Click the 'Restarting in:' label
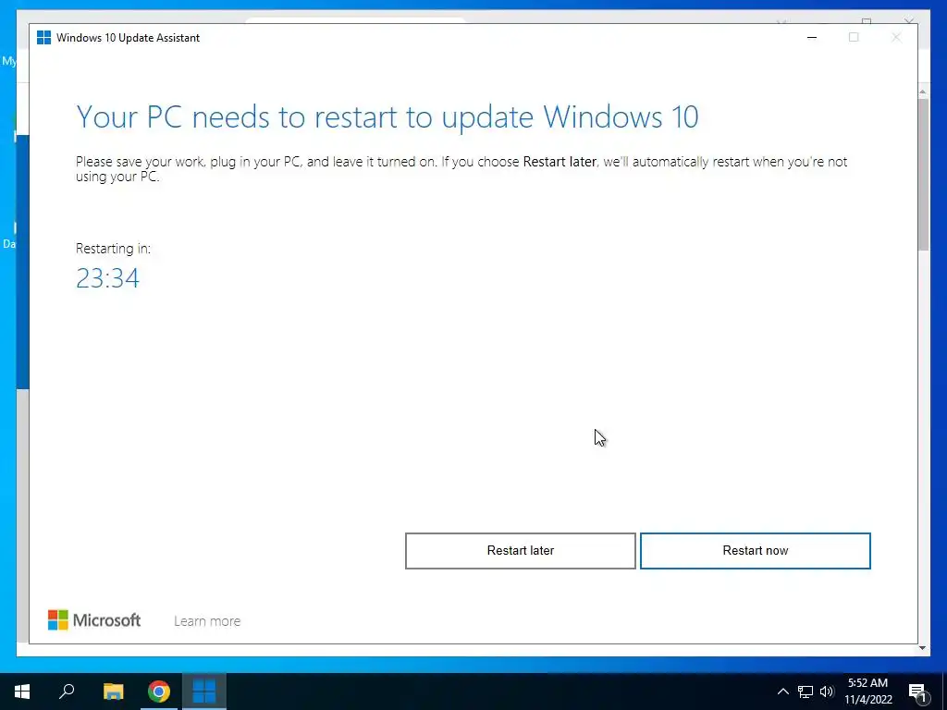 tap(113, 248)
